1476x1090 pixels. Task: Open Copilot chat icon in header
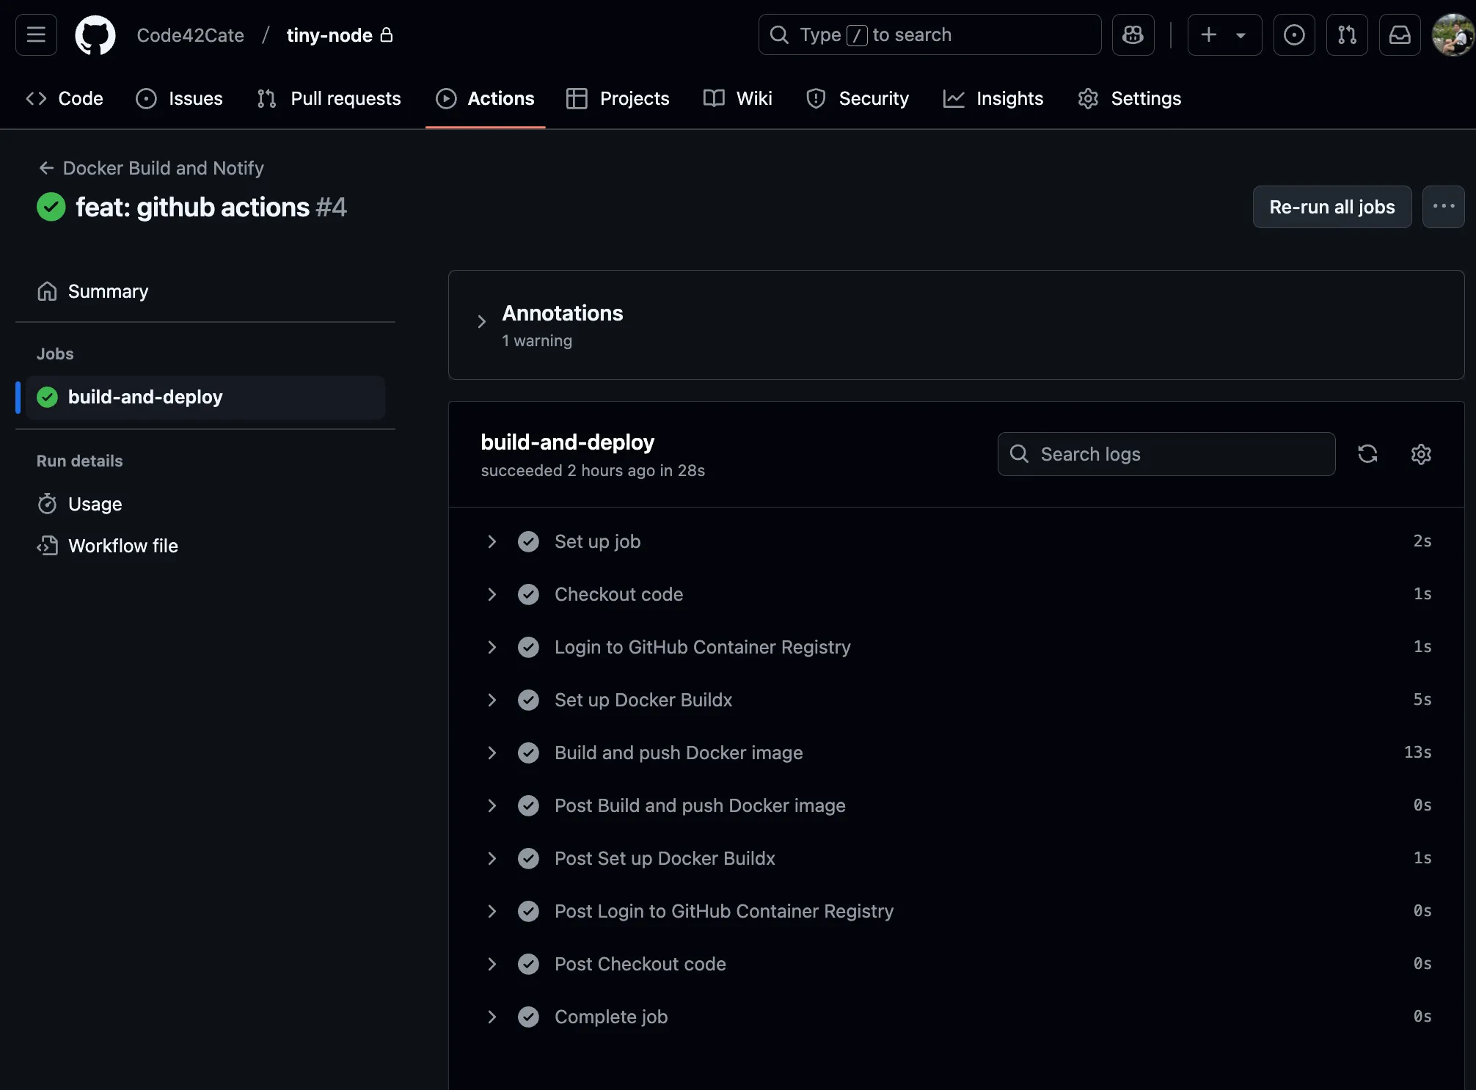coord(1133,34)
